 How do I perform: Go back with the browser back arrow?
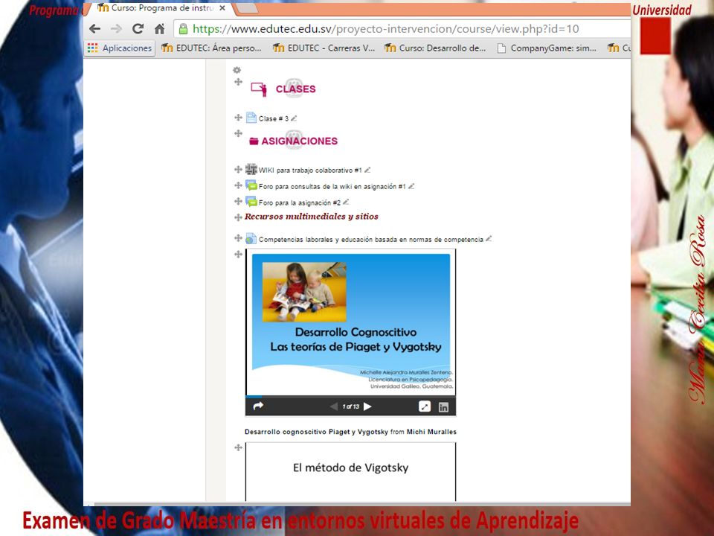(x=94, y=29)
